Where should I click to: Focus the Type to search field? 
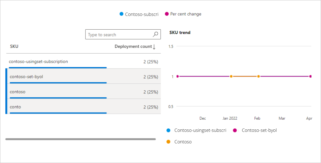pos(118,35)
